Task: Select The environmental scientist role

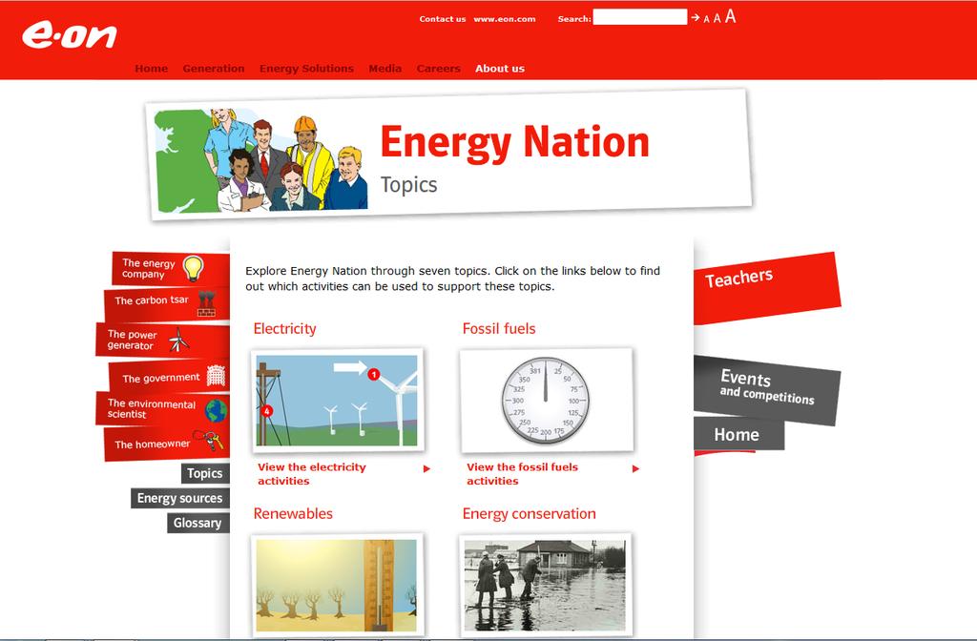Action: [x=162, y=409]
